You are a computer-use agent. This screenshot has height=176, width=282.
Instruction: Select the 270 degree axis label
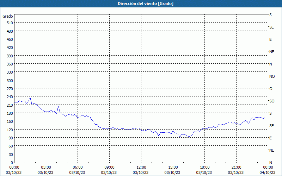(x=10, y=89)
